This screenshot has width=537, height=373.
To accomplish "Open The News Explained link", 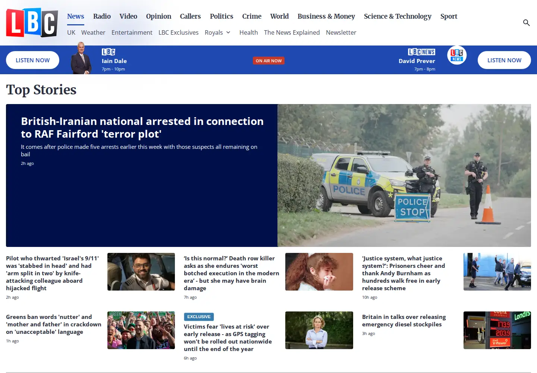I will pyautogui.click(x=292, y=32).
